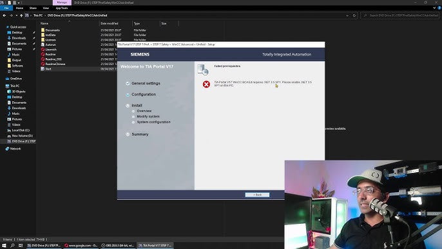Screen dimensions: 442x249
Task: Switch to the OBS taskbar button
Action: click(118, 246)
